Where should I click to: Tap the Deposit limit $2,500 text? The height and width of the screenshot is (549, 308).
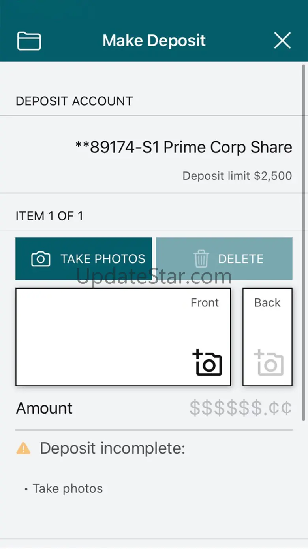(237, 176)
